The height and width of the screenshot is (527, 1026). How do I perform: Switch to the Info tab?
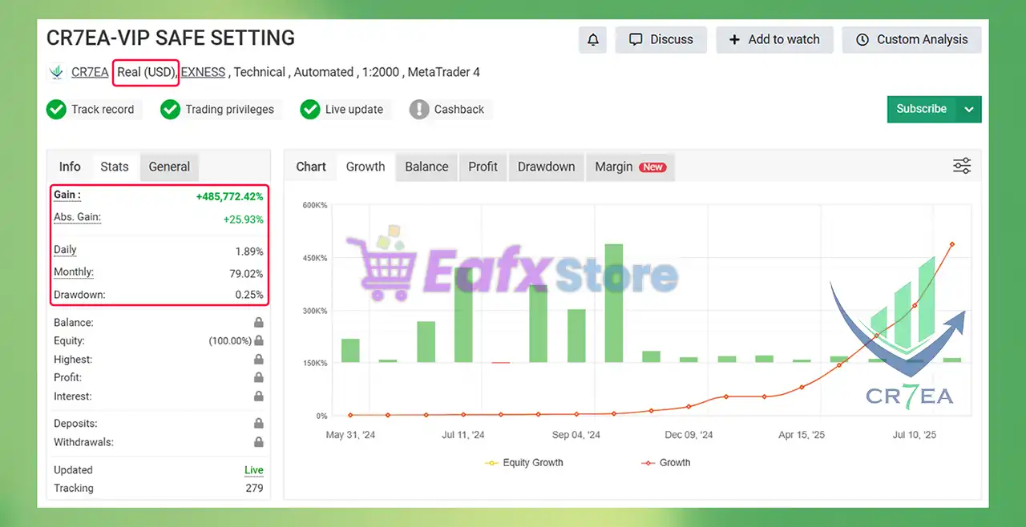click(70, 167)
